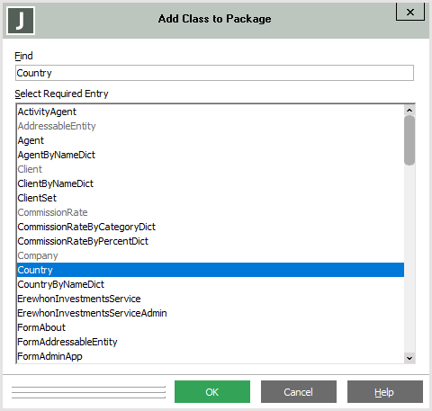Close the Add Class to Package dialog

tap(410, 12)
